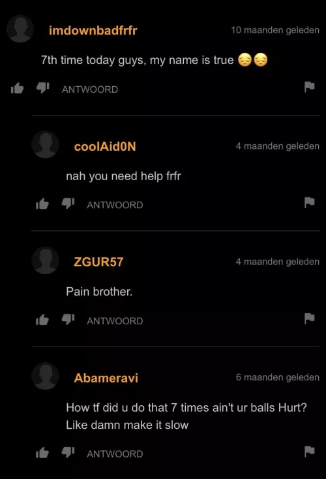Report coolAid0N's reply using flag icon
326x479 pixels.
click(x=309, y=202)
